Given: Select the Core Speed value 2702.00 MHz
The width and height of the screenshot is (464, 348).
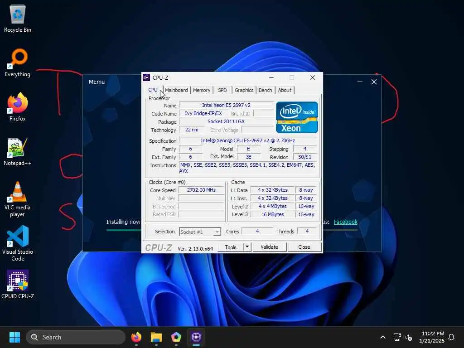Looking at the screenshot, I should tap(201, 190).
